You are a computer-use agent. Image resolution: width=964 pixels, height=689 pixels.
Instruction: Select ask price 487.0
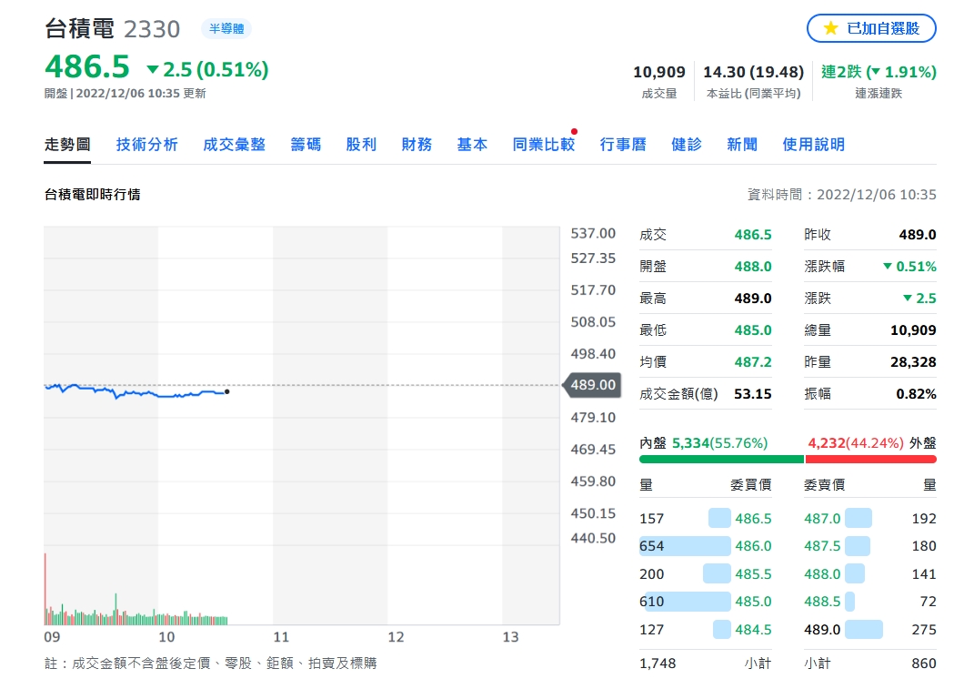[822, 519]
